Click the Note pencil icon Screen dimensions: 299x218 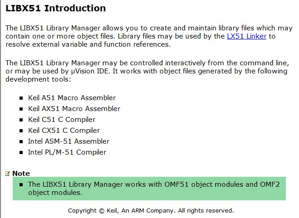(8, 174)
